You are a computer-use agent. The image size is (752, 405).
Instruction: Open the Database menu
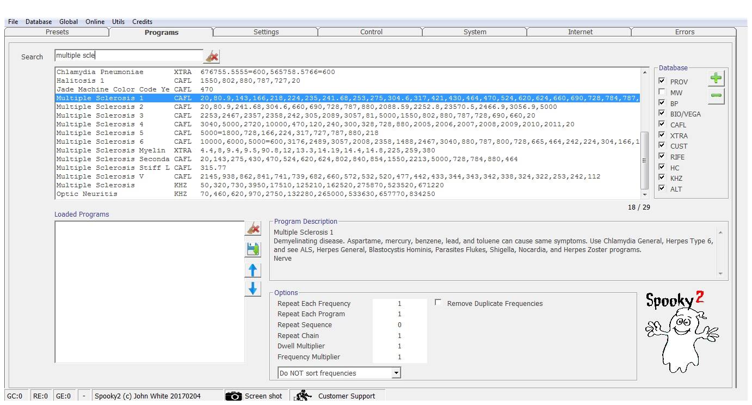[x=39, y=22]
